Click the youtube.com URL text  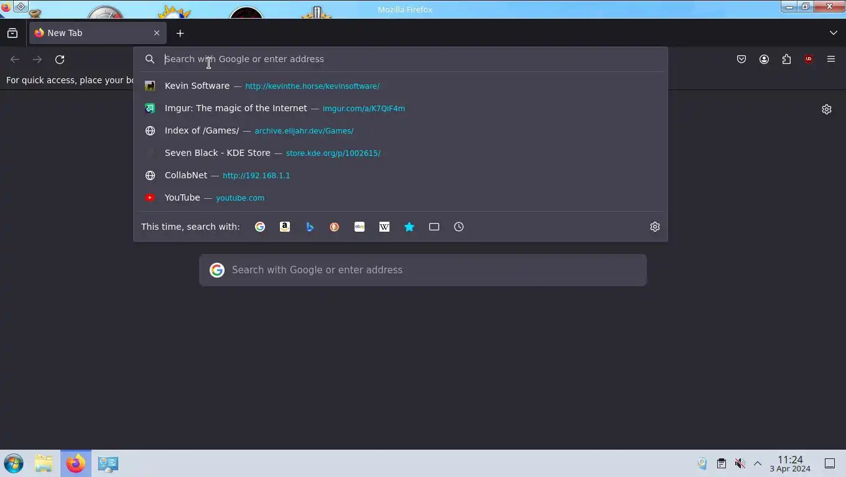click(x=240, y=198)
